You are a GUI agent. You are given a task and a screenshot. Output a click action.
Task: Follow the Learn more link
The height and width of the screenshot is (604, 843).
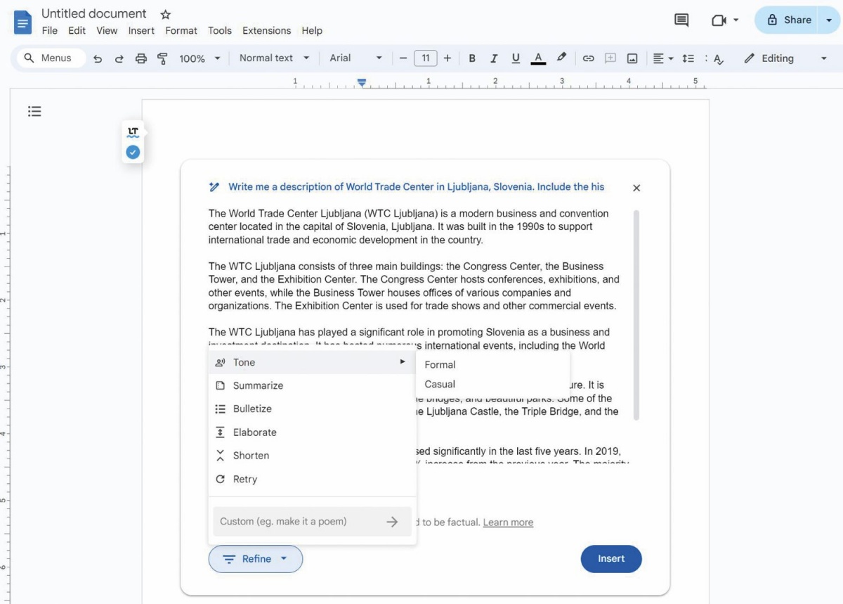508,522
